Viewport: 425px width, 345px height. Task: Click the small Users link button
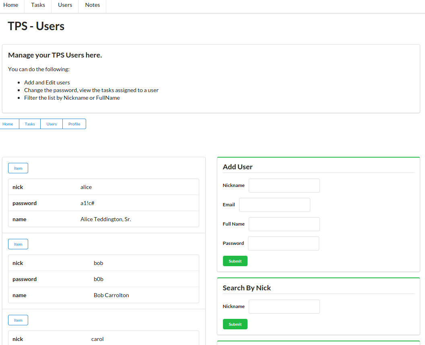pyautogui.click(x=52, y=124)
